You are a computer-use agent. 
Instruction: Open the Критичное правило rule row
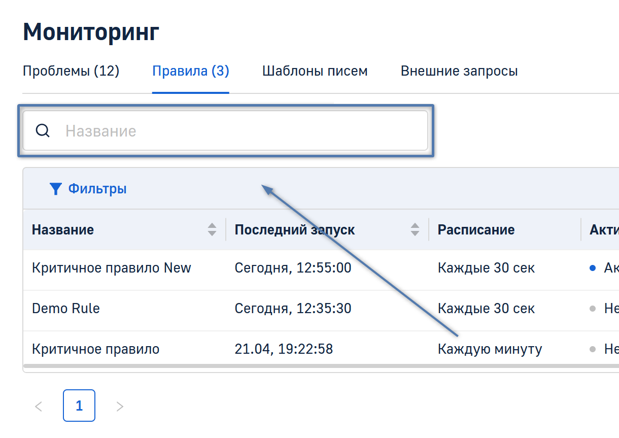coord(95,349)
